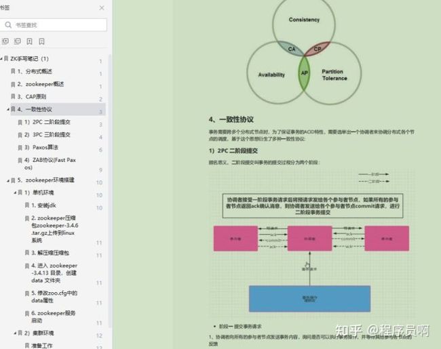Click the Consistency label in CAP diagram
This screenshot has width=441, height=349.
click(304, 20)
